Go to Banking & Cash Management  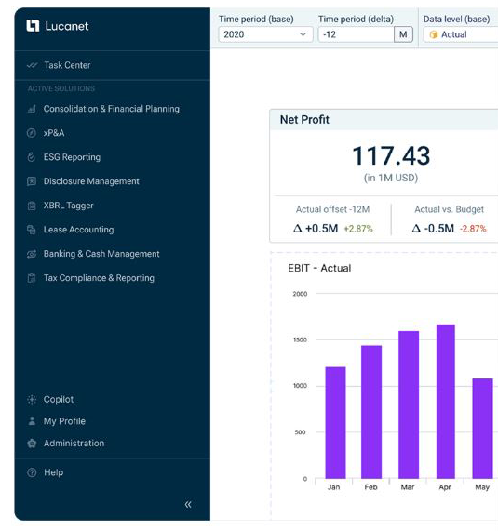click(101, 254)
